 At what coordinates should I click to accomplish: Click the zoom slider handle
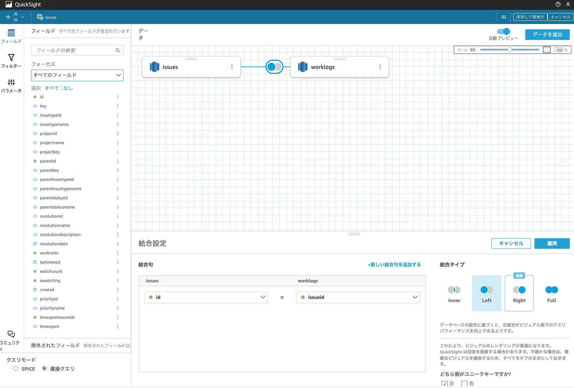pos(510,50)
